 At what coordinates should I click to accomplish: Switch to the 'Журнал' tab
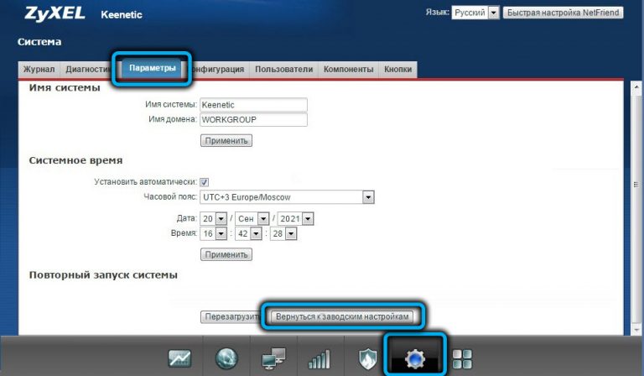39,70
